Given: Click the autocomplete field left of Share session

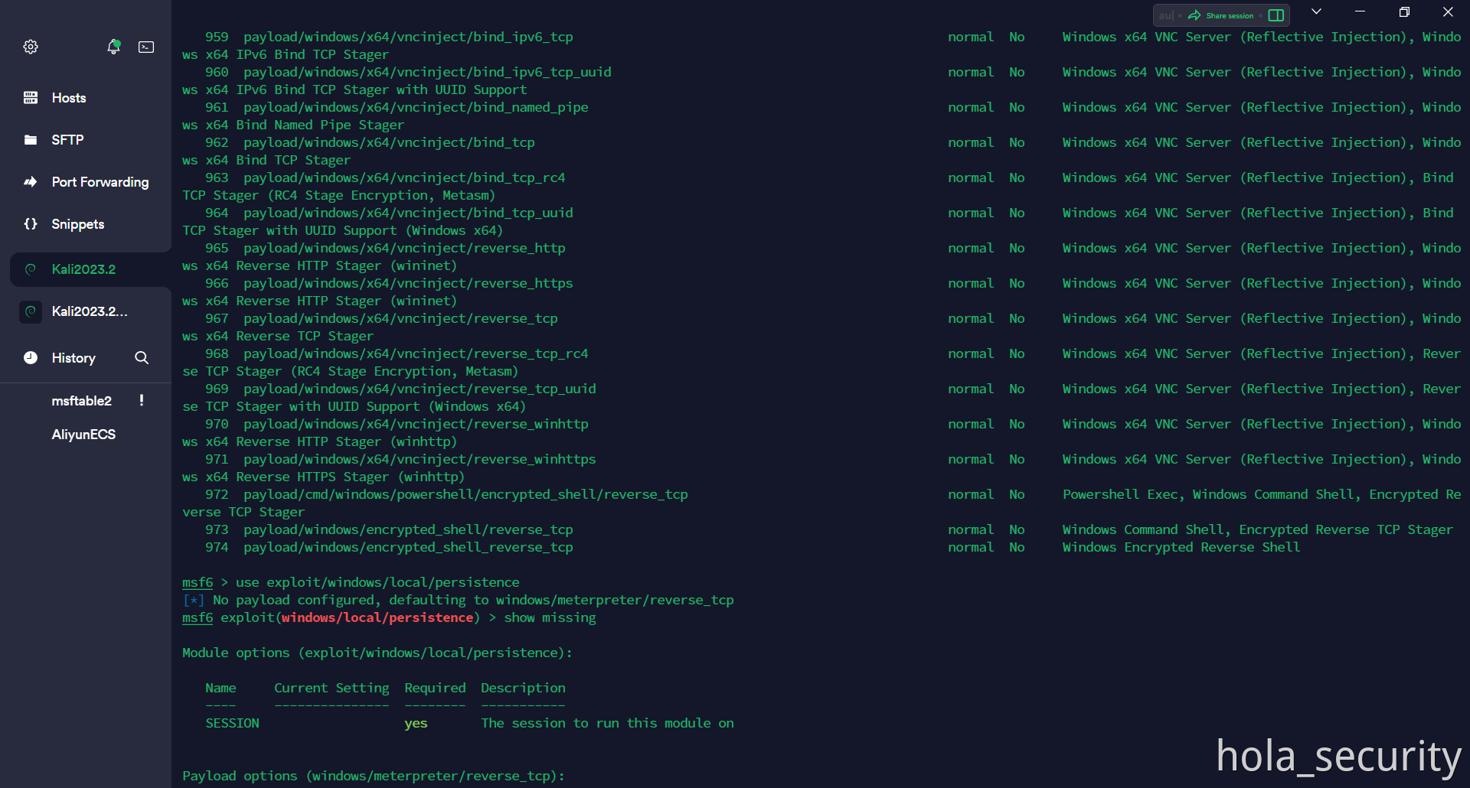Looking at the screenshot, I should click(1166, 15).
